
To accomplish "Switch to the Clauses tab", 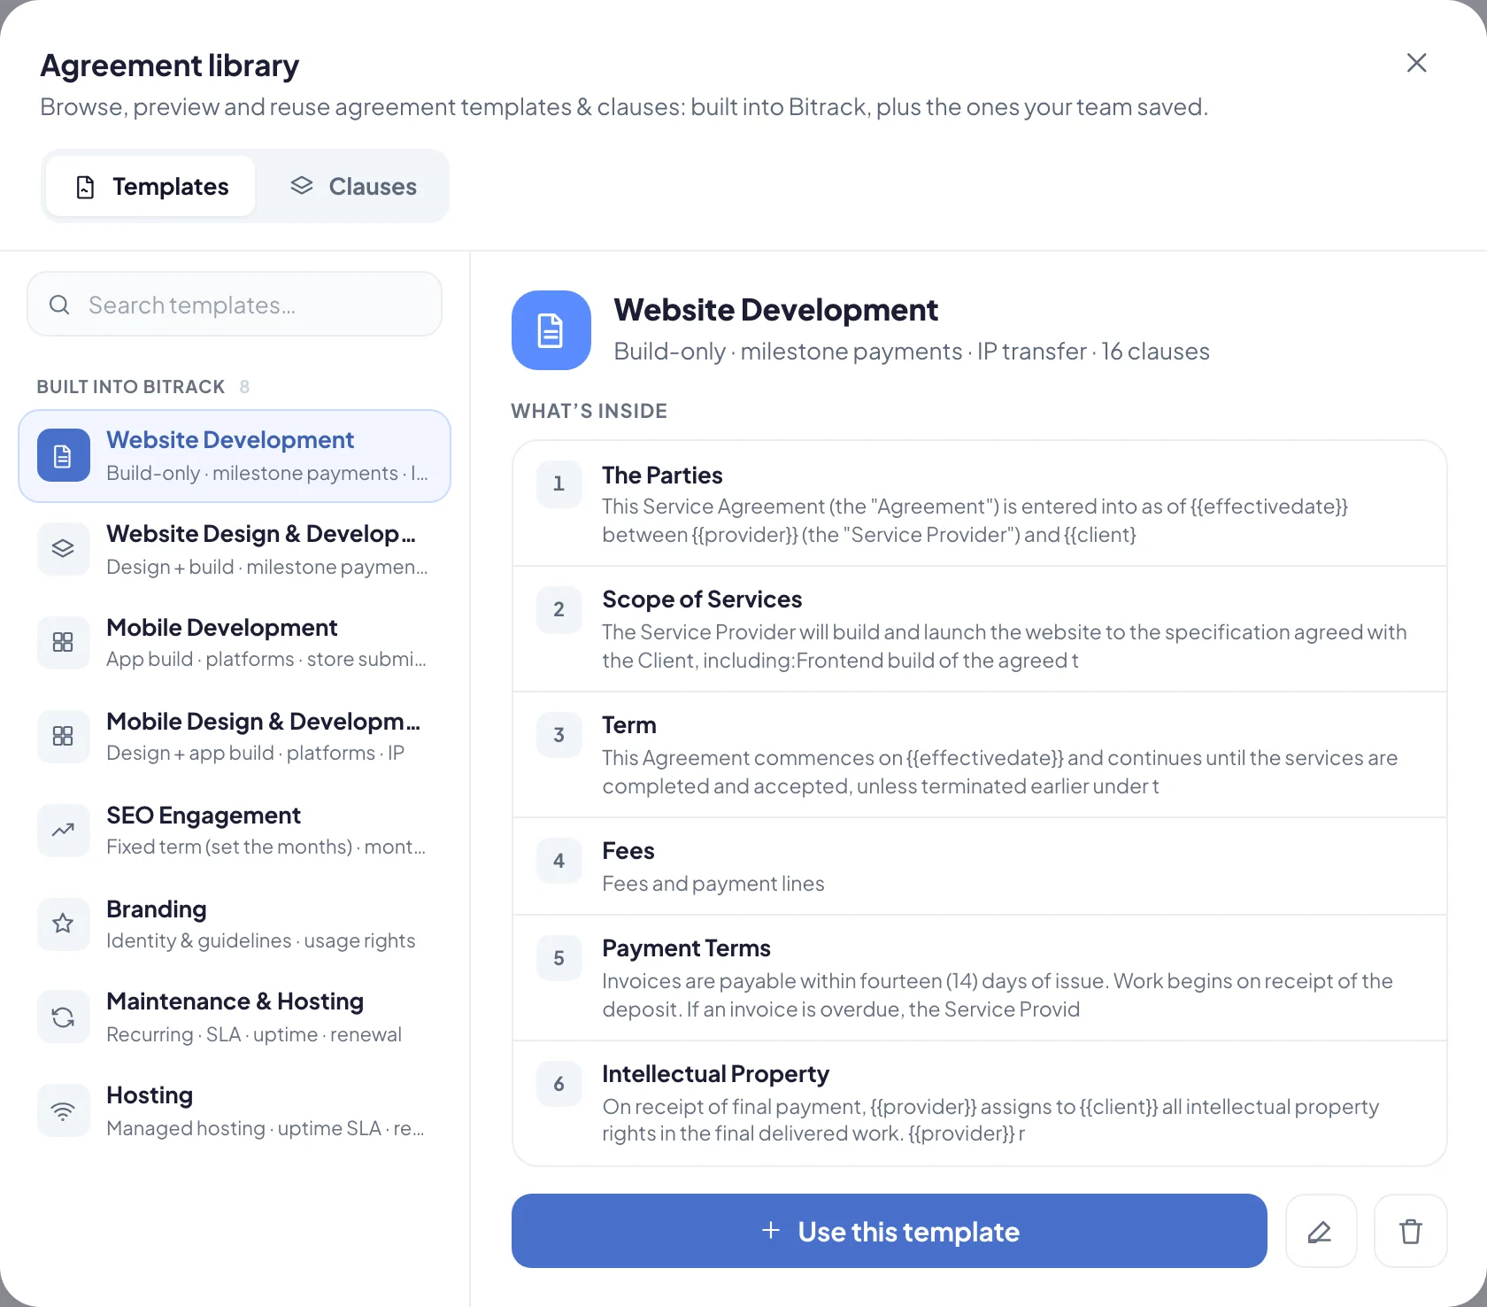I will (x=354, y=186).
